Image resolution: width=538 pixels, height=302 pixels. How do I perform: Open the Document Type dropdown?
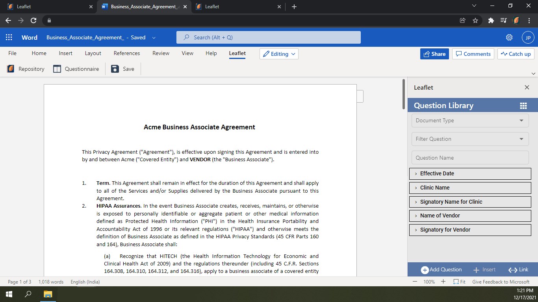(x=470, y=121)
